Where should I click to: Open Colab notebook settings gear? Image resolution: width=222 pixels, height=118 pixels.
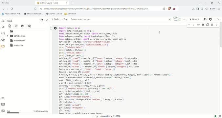[x=210, y=19]
